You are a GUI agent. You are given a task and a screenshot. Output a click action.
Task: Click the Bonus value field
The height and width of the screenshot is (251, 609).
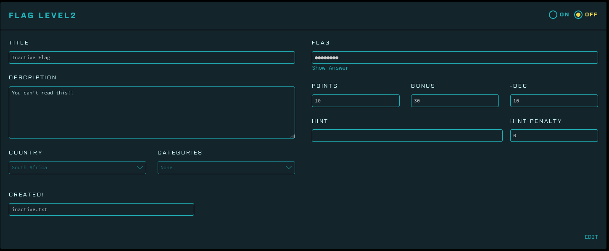[x=455, y=101]
